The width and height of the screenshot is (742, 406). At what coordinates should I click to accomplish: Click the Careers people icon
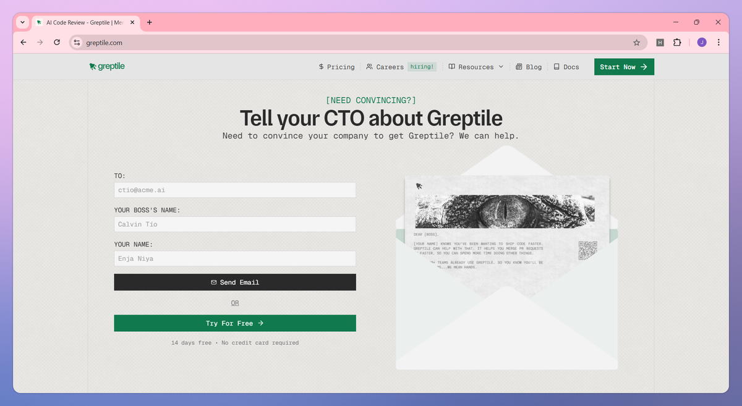[369, 67]
